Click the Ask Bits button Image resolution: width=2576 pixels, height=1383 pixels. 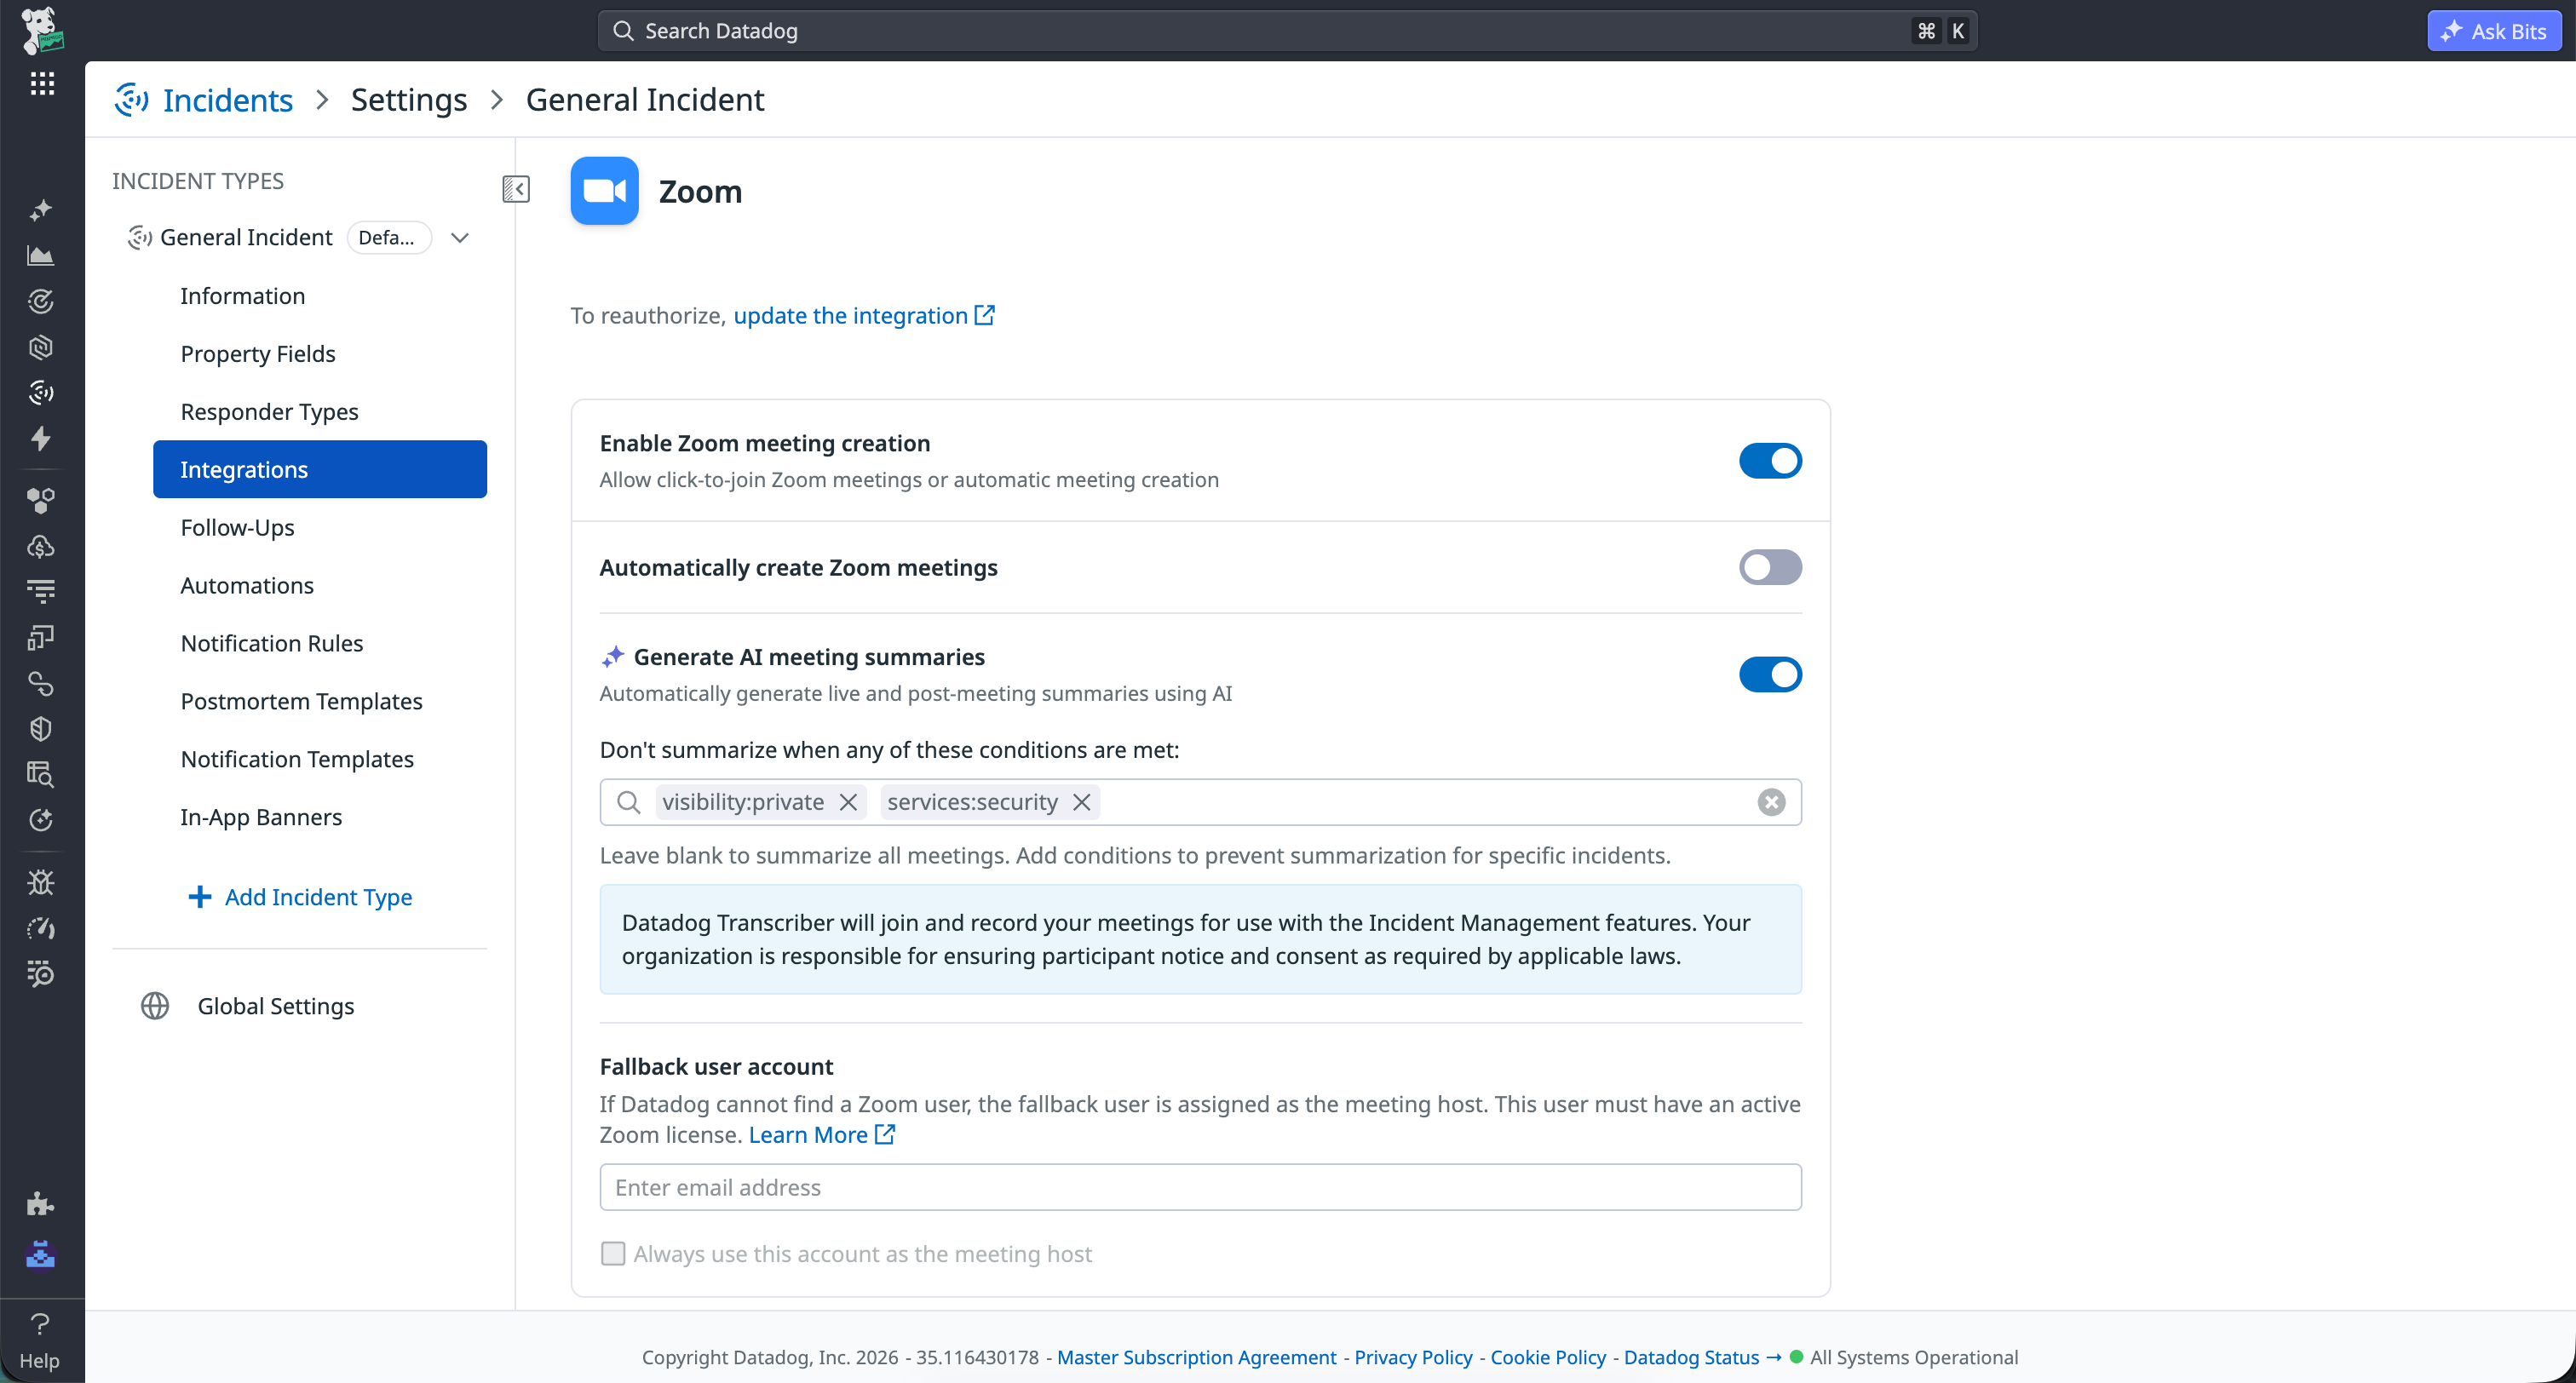[x=2494, y=31]
